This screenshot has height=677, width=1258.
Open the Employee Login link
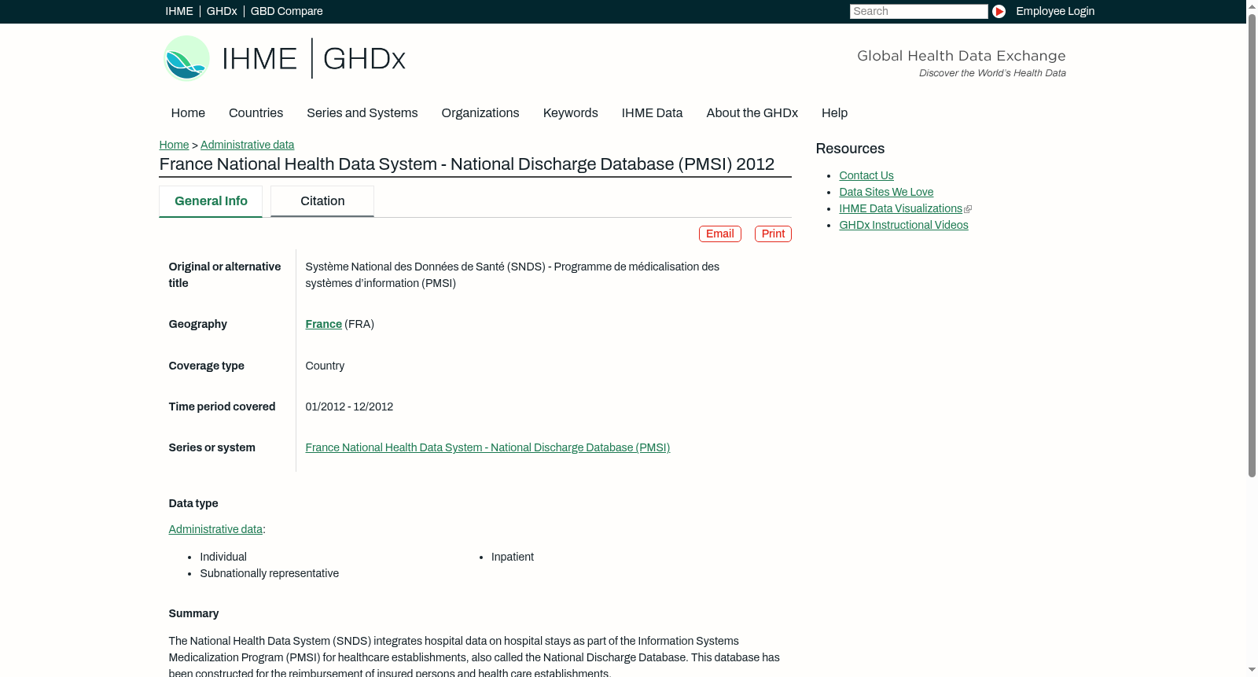pos(1055,11)
